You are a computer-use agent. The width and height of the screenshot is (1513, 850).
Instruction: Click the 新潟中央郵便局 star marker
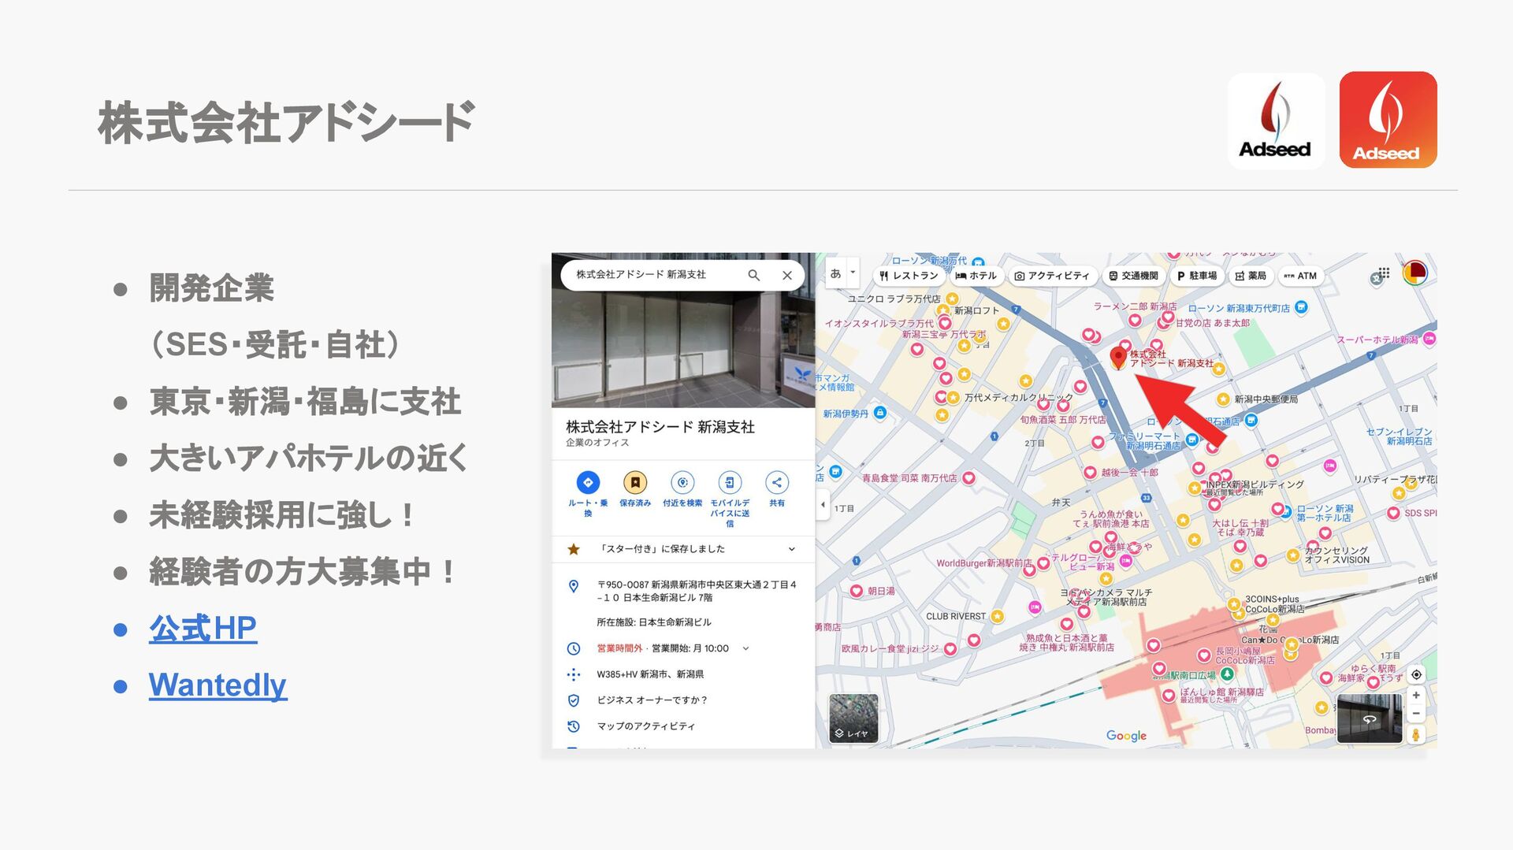click(x=1223, y=399)
